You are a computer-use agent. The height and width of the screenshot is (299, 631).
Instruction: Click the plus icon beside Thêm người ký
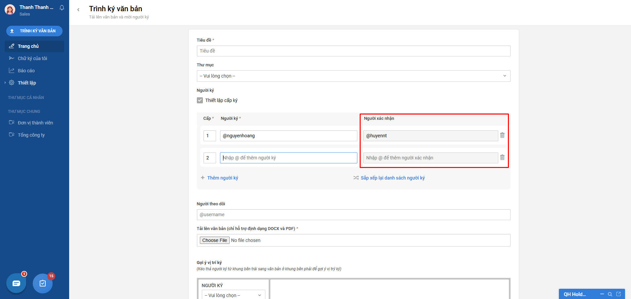point(203,178)
